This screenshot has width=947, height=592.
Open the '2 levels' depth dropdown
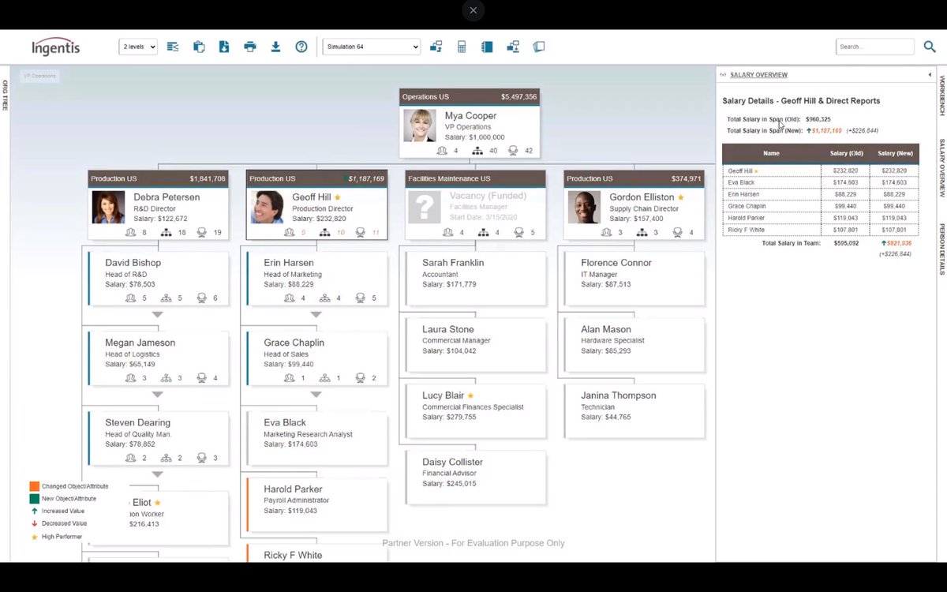[138, 47]
